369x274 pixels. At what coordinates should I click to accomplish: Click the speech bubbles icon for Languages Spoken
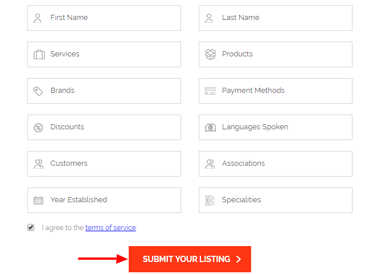click(210, 128)
